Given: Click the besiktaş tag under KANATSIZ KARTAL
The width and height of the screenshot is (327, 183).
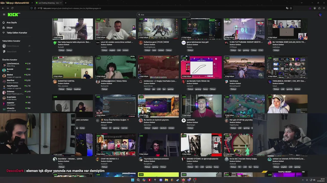Looking at the screenshot, I should (x=77, y=89).
